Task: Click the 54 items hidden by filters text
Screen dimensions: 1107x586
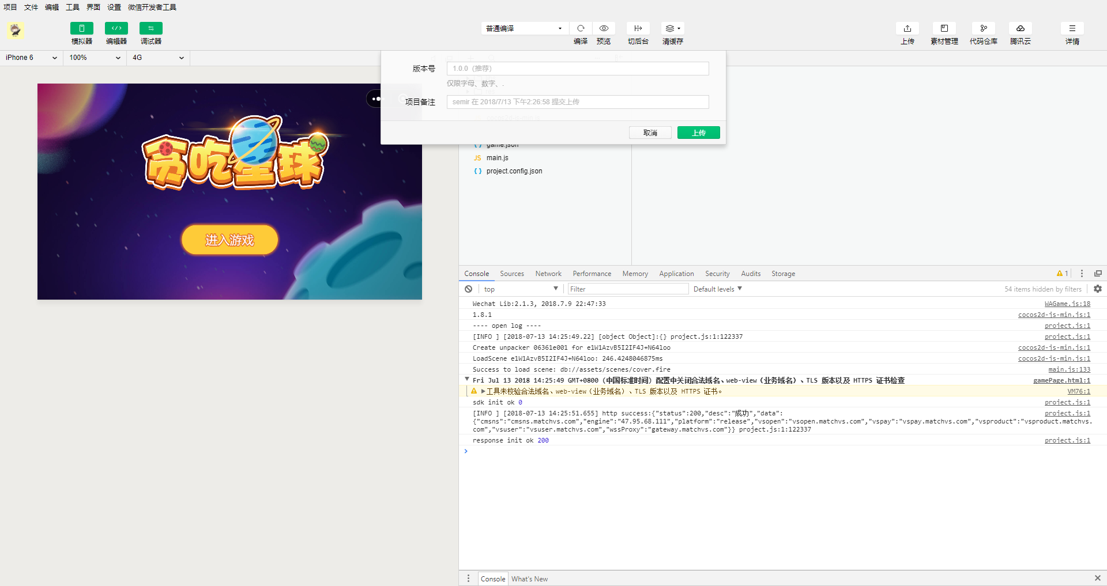Action: (1043, 289)
